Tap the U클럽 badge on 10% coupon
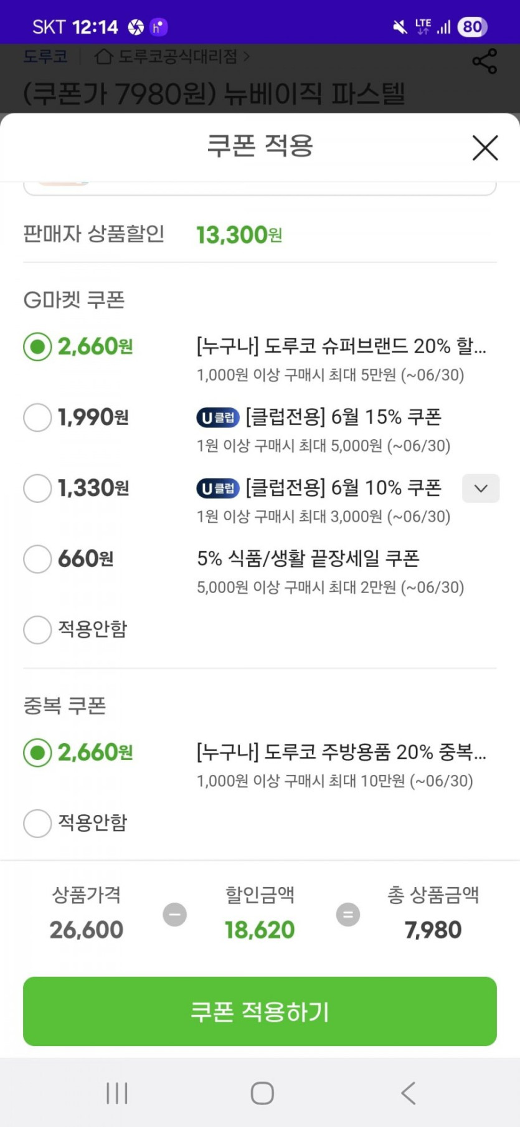Viewport: 520px width, 1127px height. coord(218,488)
